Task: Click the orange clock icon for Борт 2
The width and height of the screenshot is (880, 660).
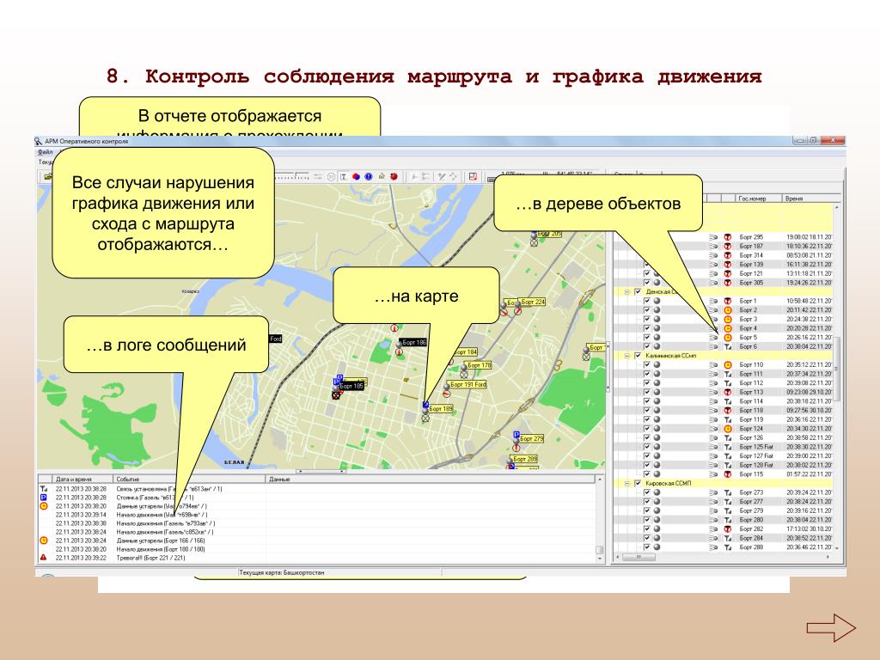Action: (x=727, y=309)
